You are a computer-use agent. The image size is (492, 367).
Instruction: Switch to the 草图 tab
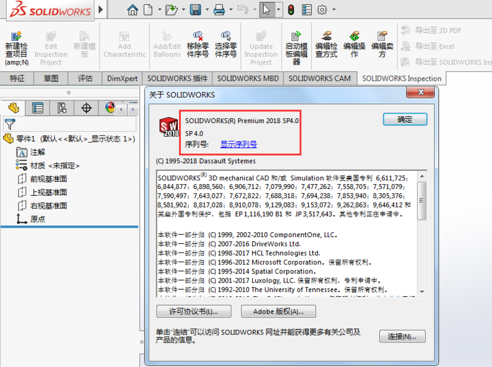(51, 79)
